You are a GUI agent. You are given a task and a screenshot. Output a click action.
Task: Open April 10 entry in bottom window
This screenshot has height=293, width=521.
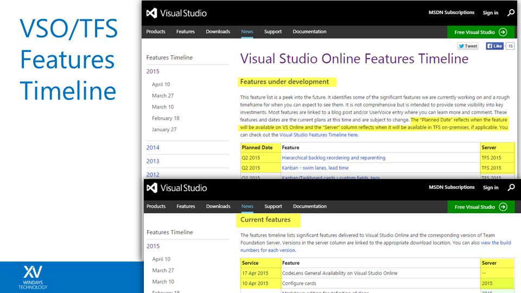tap(161, 259)
